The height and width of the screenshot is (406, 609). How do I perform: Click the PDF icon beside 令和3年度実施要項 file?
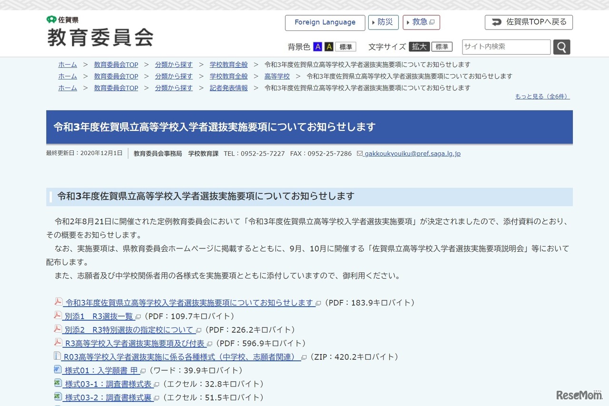click(x=58, y=302)
